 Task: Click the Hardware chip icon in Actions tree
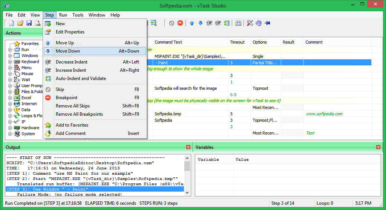pos(17,128)
